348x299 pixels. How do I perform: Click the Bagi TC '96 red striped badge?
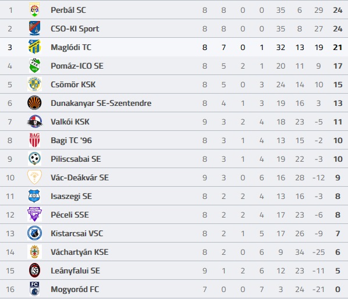(x=34, y=140)
